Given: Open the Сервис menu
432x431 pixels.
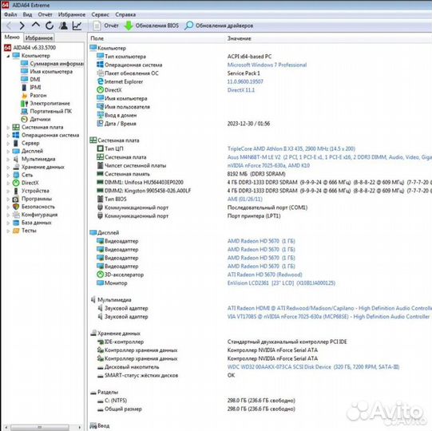Looking at the screenshot, I should [100, 14].
